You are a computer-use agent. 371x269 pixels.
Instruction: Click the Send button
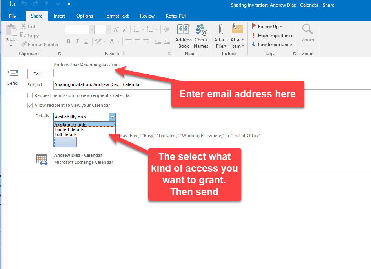pos(13,77)
